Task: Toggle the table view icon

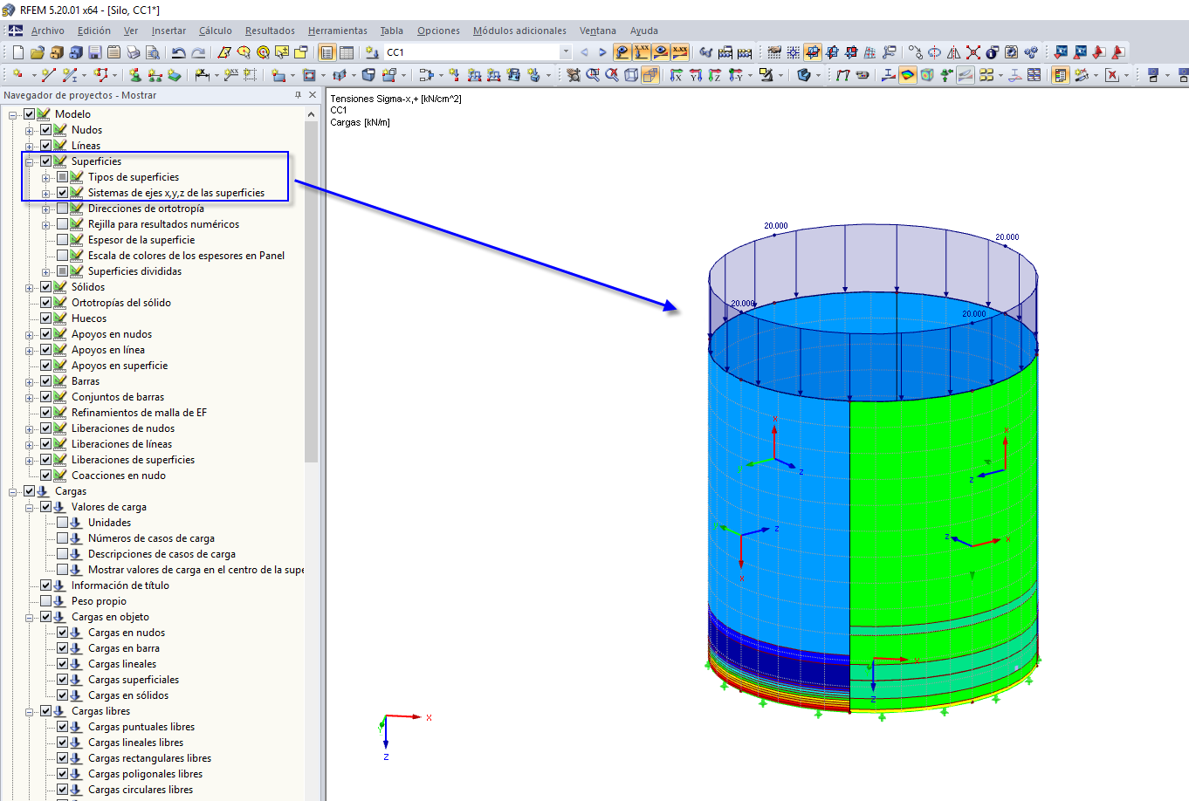Action: click(x=347, y=52)
